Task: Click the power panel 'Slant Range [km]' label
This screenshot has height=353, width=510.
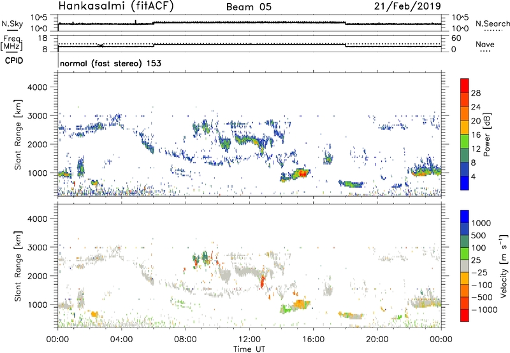Action: point(18,134)
